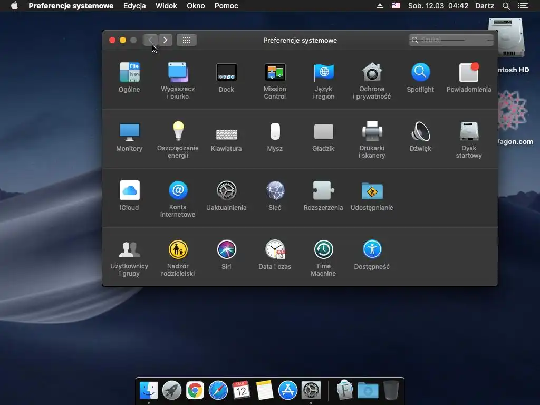The width and height of the screenshot is (540, 405).
Task: Click the back navigation arrow
Action: tap(150, 40)
